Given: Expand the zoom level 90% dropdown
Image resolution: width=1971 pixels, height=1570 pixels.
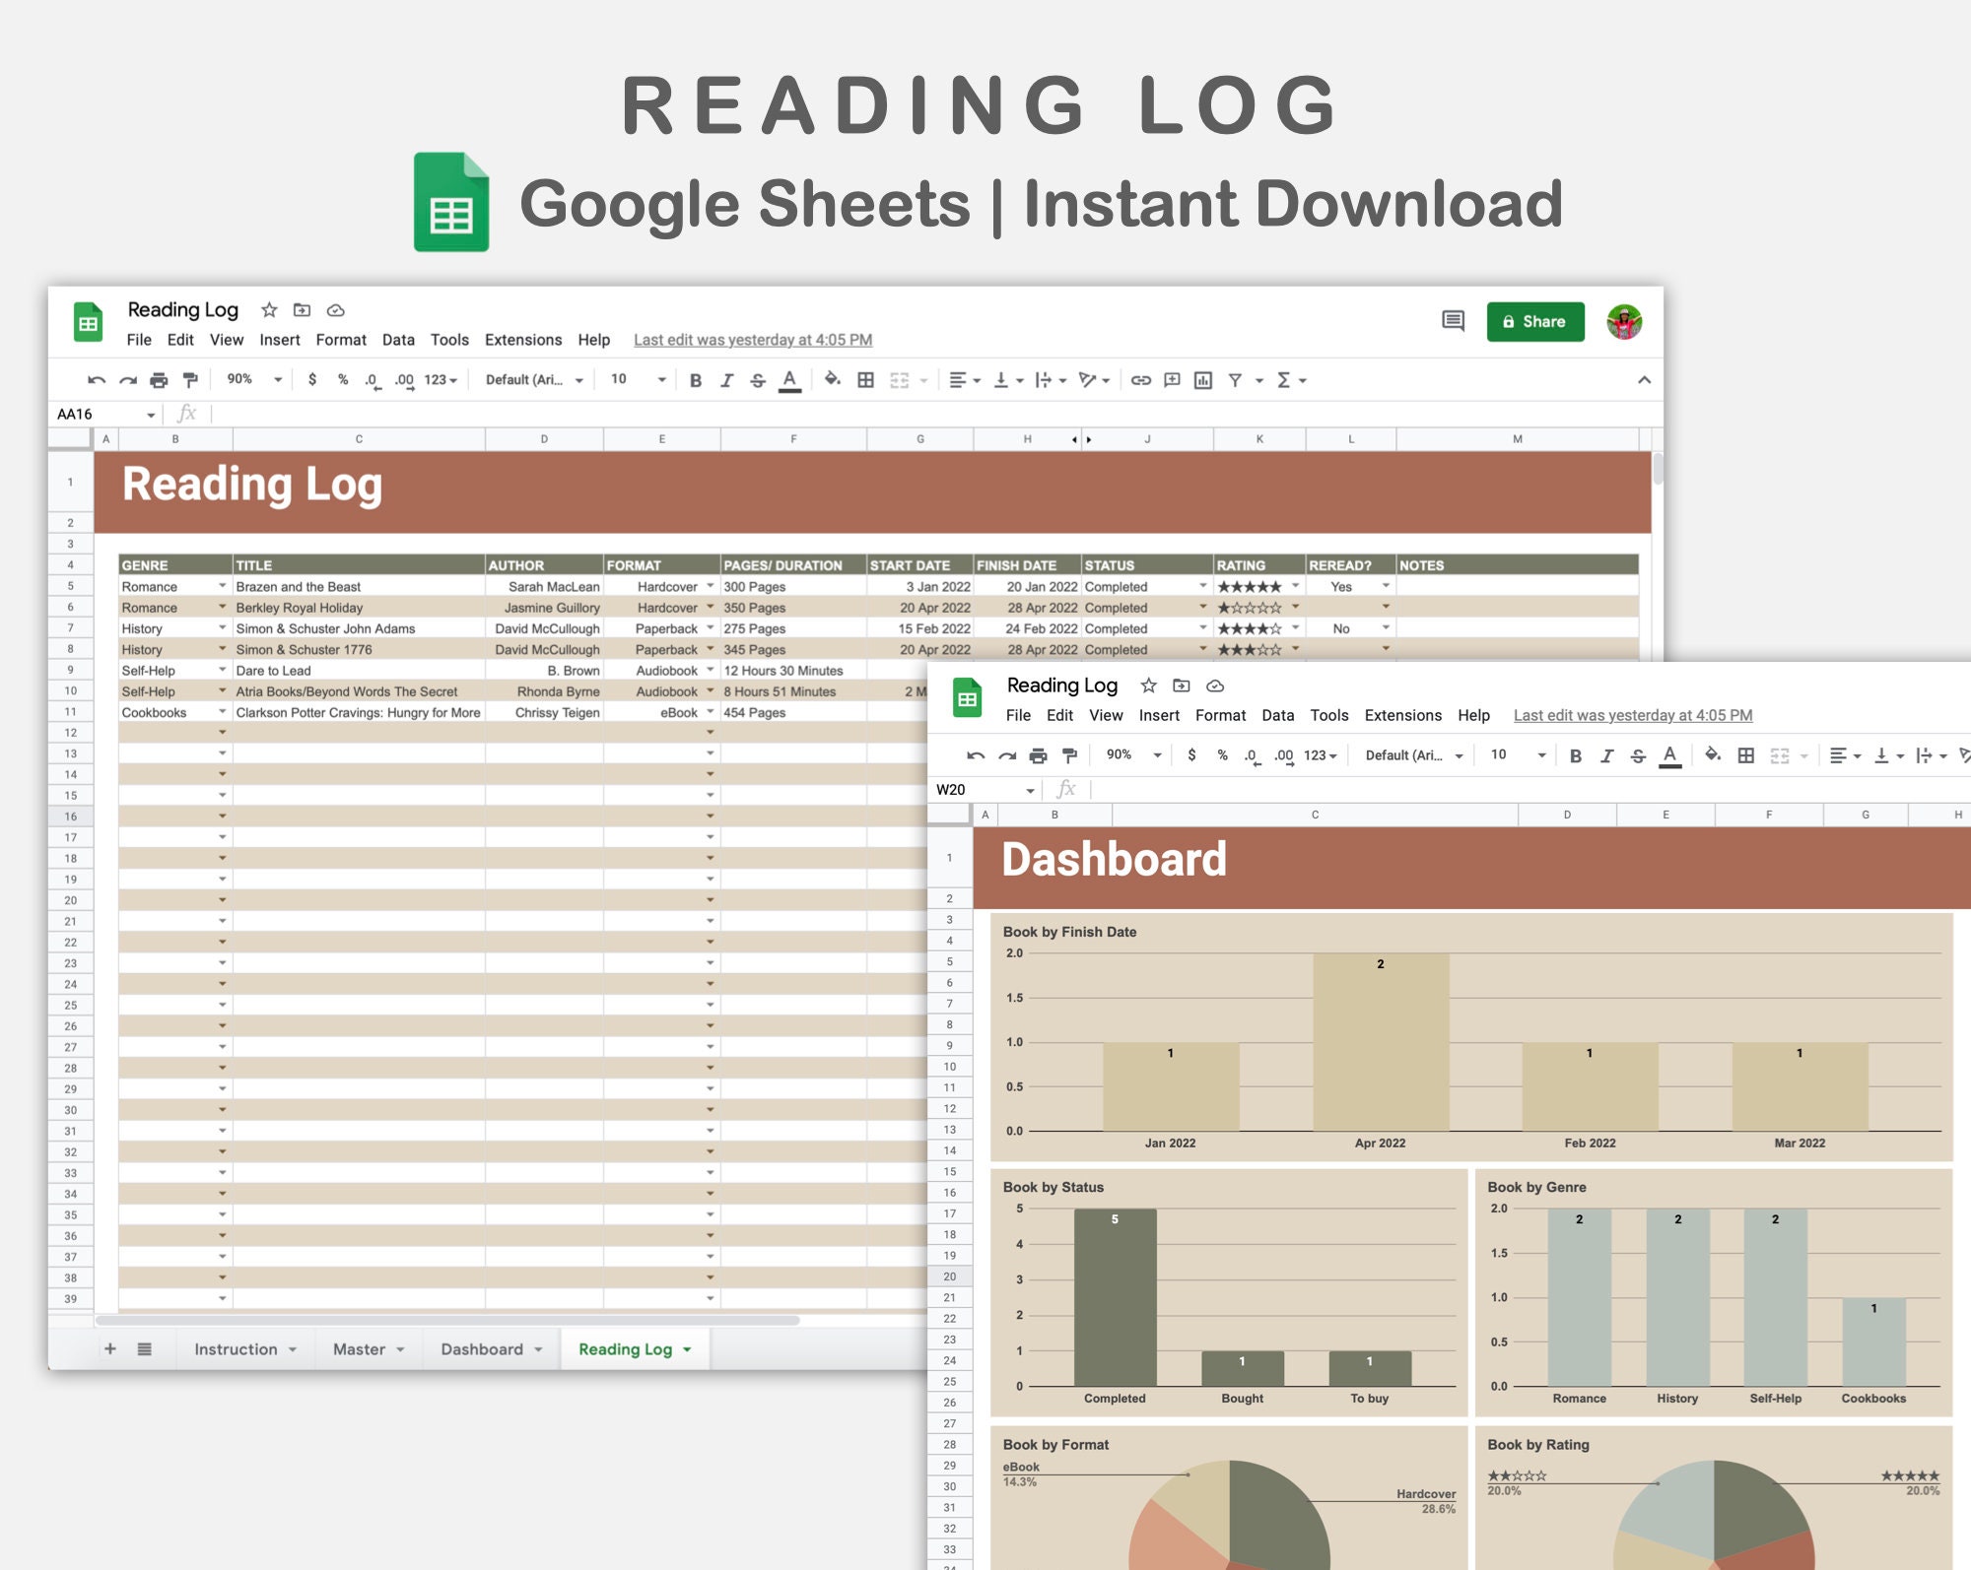Looking at the screenshot, I should 253,379.
